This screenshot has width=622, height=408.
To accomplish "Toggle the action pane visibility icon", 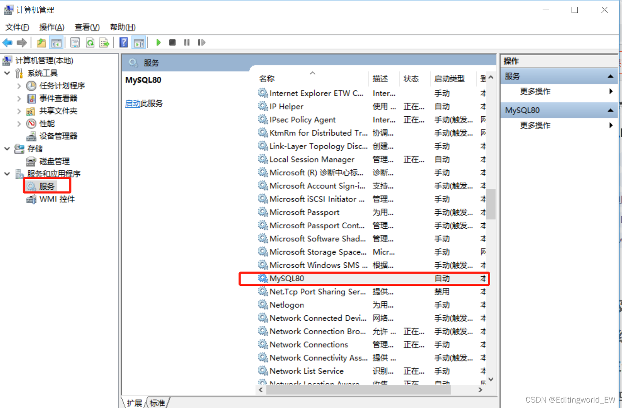I will [x=139, y=42].
